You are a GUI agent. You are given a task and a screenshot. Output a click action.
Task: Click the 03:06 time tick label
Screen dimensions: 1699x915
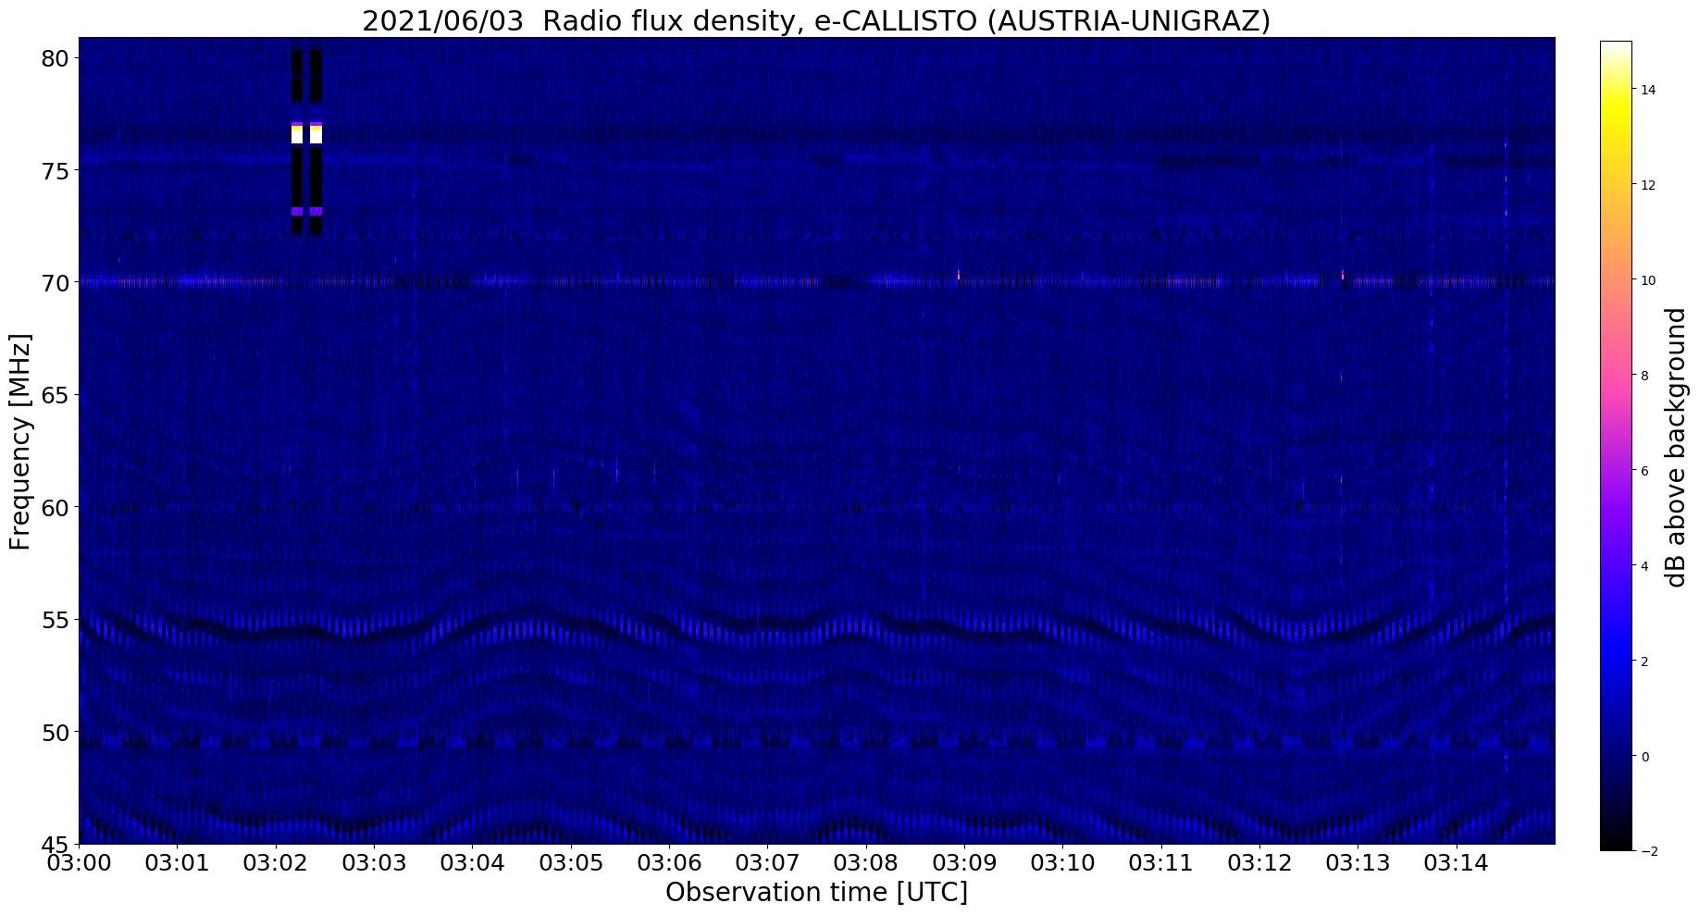click(669, 863)
